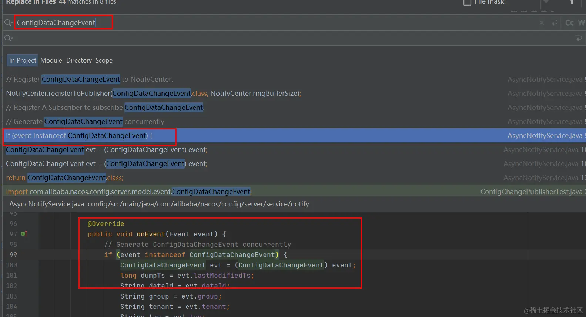This screenshot has width=586, height=317.
Task: Click the @Override annotation in preview
Action: coord(106,224)
